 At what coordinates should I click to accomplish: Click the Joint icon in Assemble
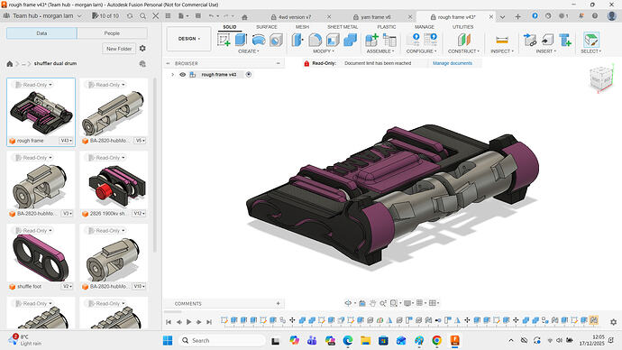(389, 40)
